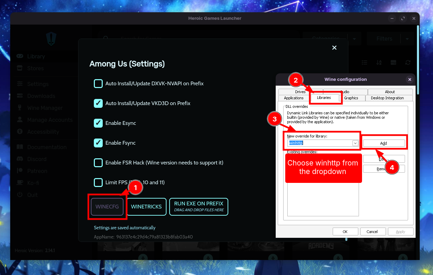Click the 'Settings are saved automatically' text
Screen dimensions: 433x275
(x=125, y=228)
